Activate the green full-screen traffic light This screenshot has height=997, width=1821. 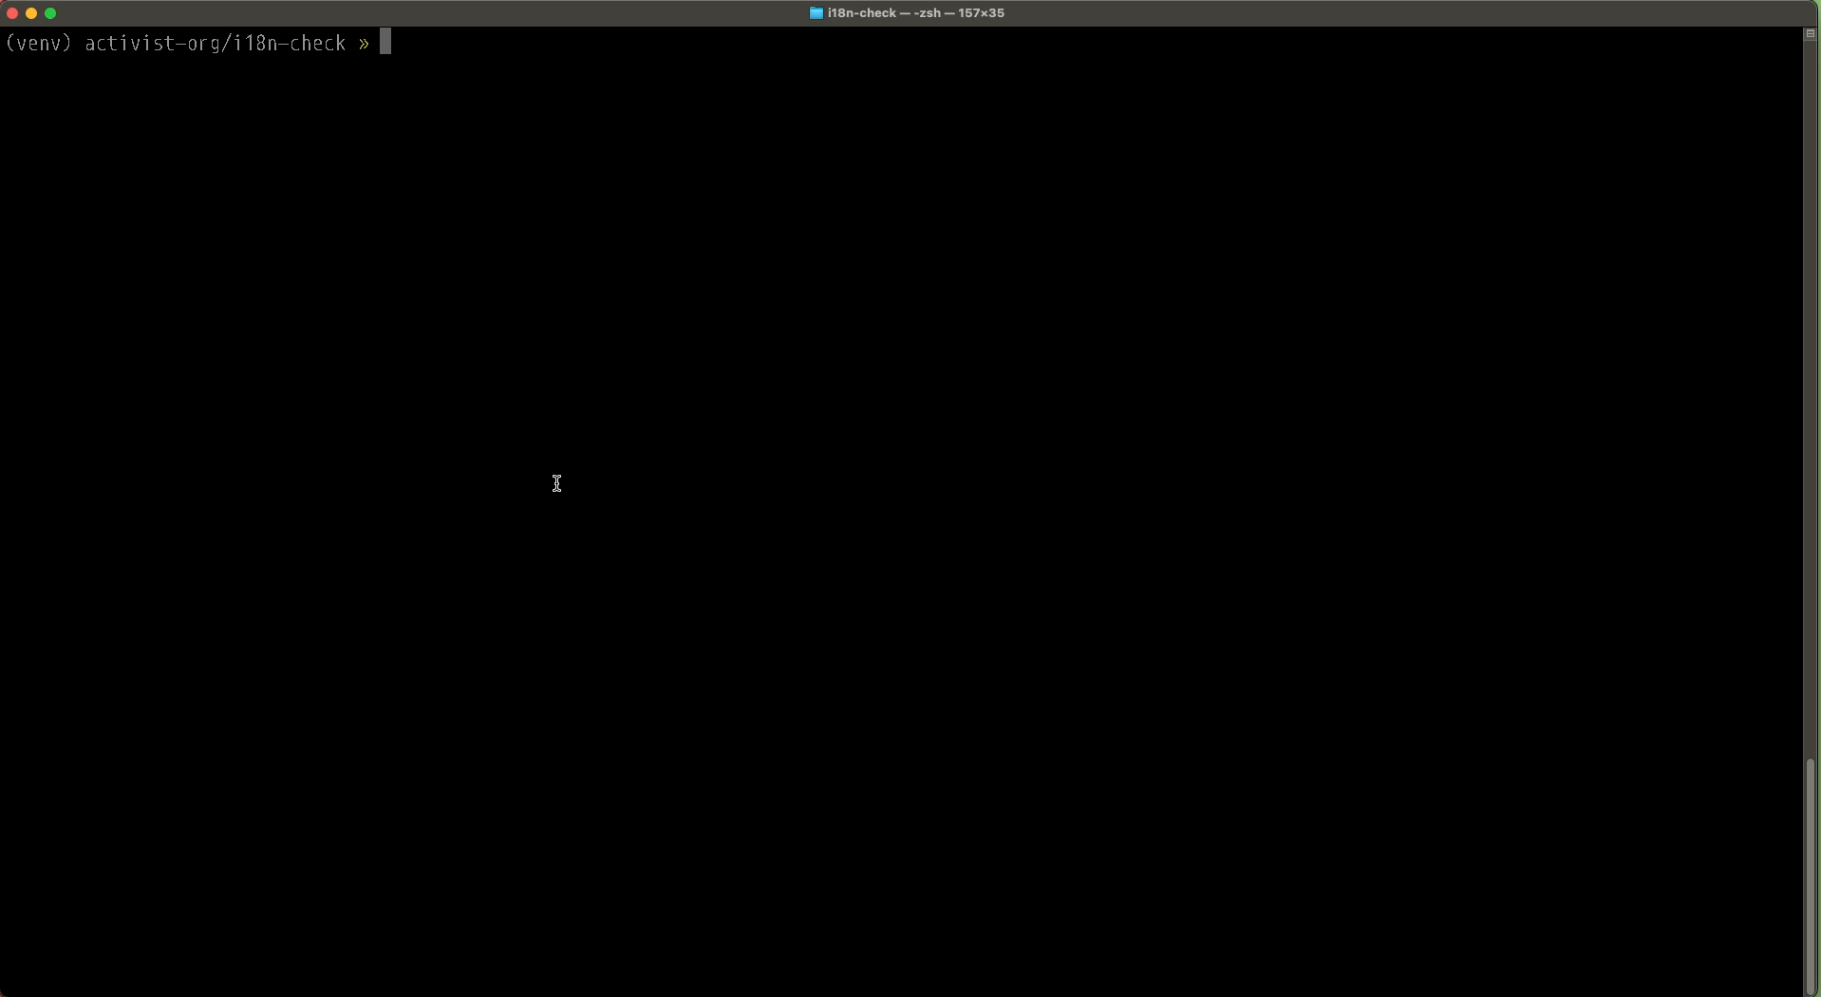tap(51, 12)
